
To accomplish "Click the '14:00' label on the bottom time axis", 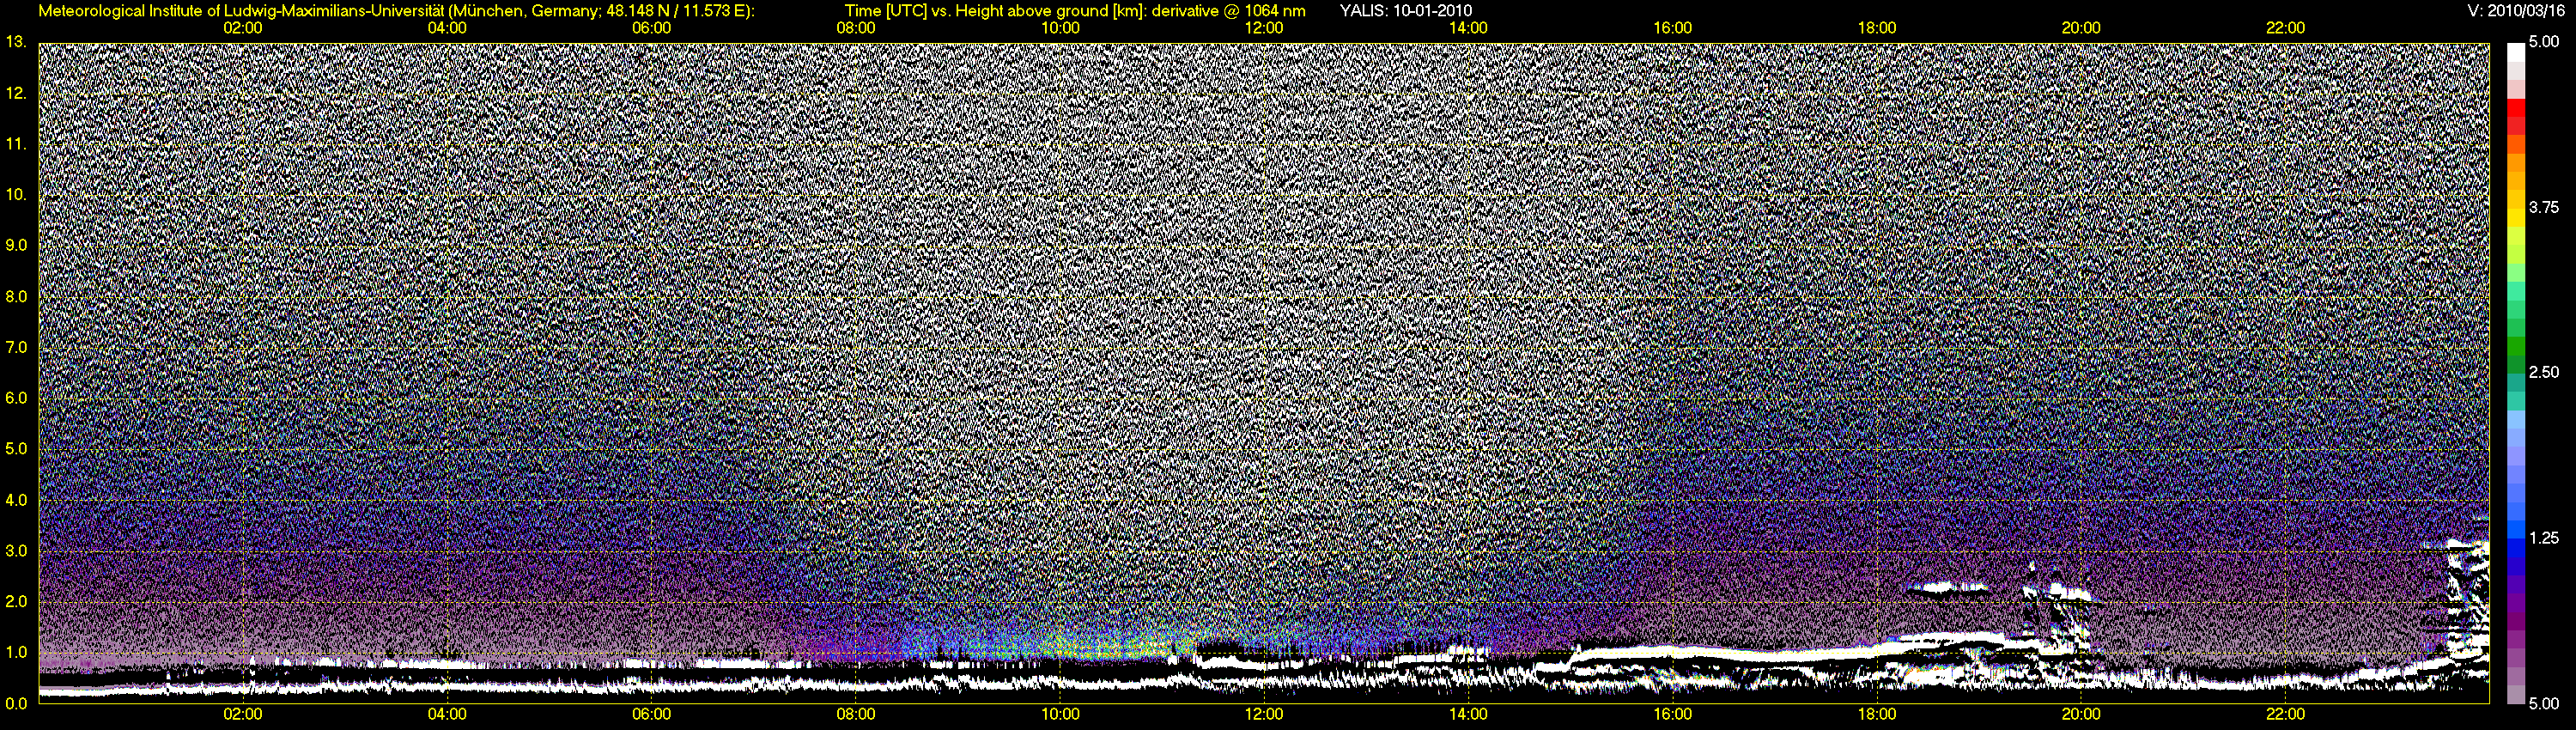I will click(1468, 714).
